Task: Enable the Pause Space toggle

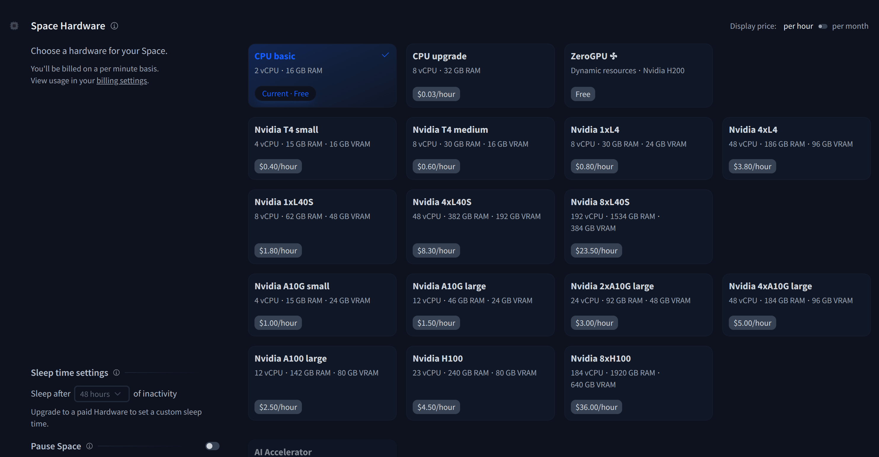Action: tap(212, 446)
